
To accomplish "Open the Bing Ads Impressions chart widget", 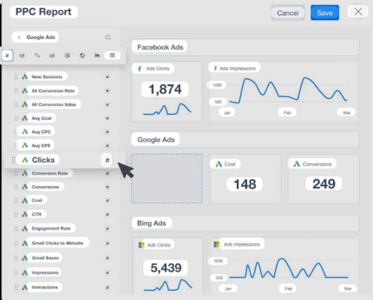I will tap(285, 266).
